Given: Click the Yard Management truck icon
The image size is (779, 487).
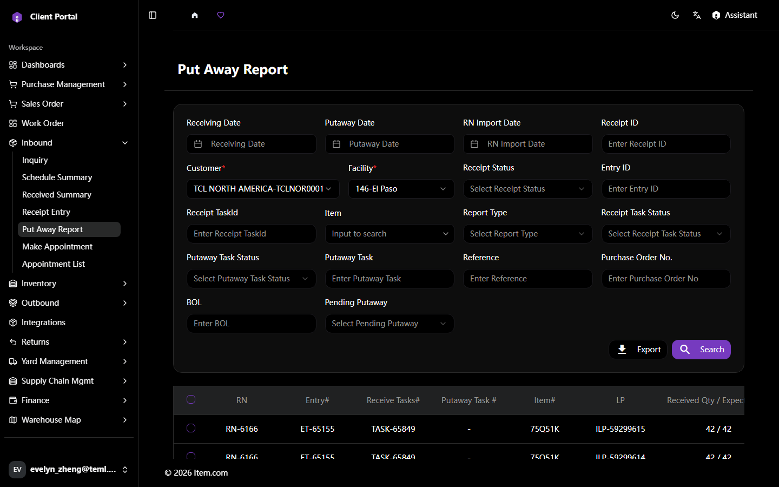Looking at the screenshot, I should tap(13, 361).
